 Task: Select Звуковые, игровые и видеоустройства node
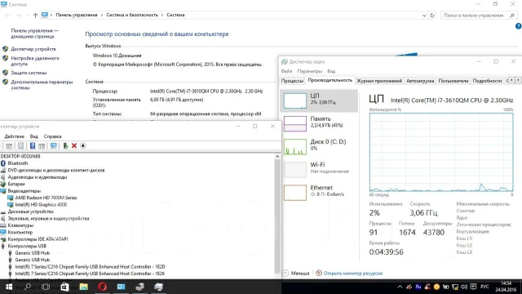48,219
